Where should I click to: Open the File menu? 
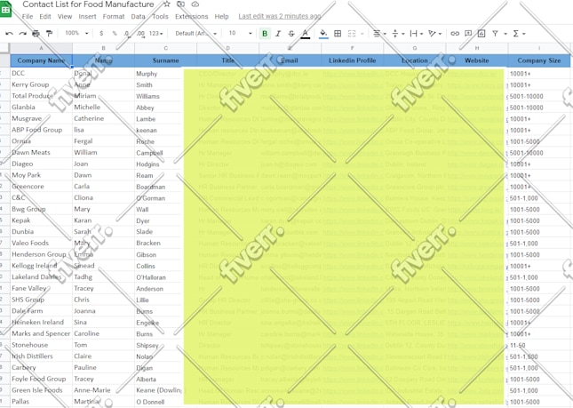coord(28,17)
